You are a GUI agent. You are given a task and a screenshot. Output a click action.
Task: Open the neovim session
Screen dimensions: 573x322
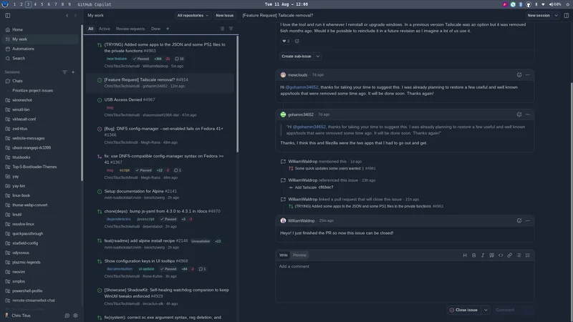click(40, 272)
